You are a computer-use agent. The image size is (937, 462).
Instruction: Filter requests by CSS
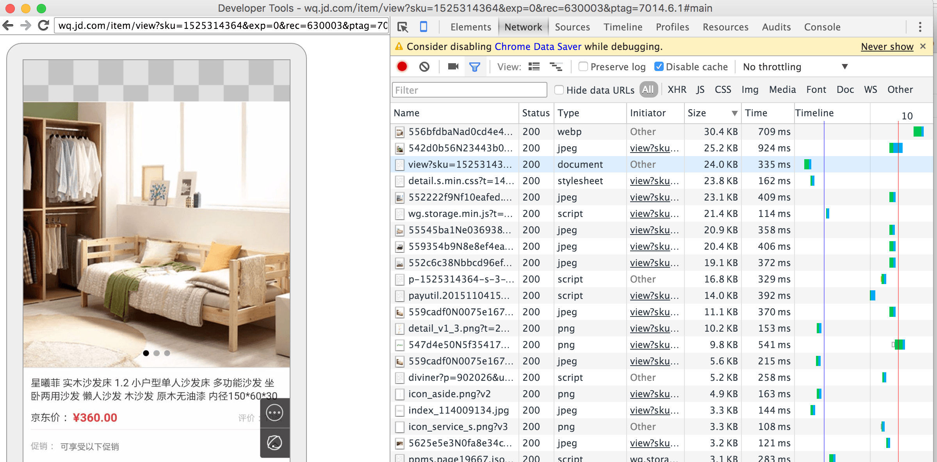point(723,90)
